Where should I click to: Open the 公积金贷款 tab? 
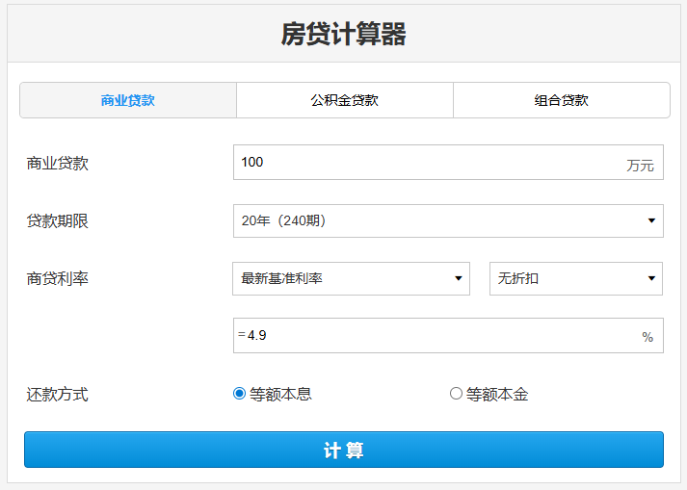point(344,100)
